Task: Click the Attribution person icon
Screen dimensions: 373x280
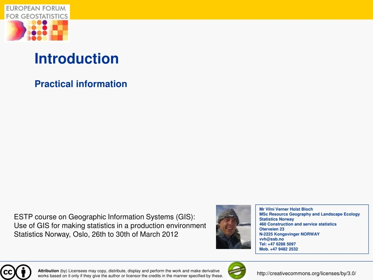Action: tap(24, 272)
